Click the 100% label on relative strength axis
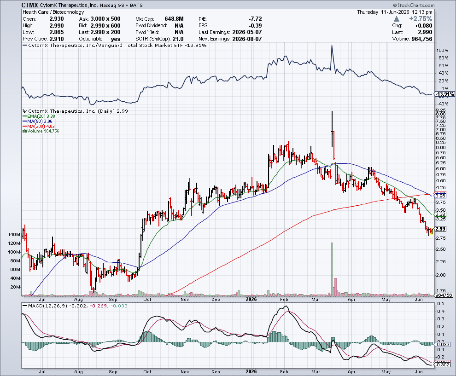The width and height of the screenshot is (456, 376). [x=442, y=51]
